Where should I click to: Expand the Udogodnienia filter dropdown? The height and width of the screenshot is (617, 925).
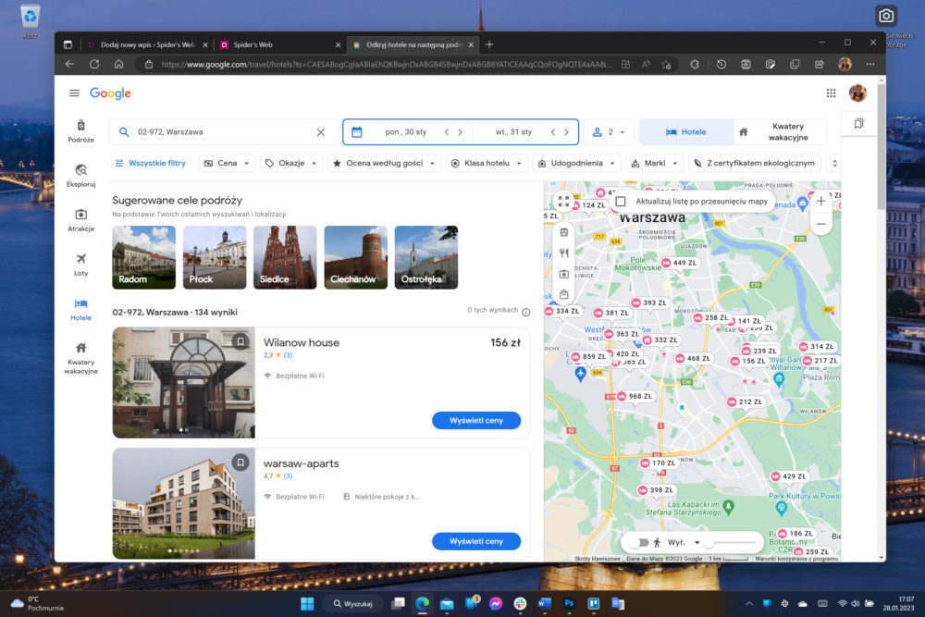[x=576, y=164]
